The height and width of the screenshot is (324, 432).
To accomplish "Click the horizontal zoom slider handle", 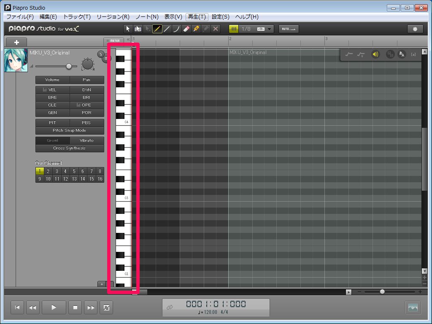I will 382,292.
